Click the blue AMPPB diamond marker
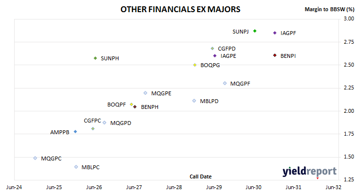This screenshot has height=194, width=356. (x=76, y=132)
